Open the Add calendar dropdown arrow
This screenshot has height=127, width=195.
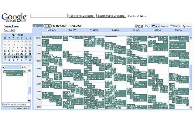coord(29,67)
